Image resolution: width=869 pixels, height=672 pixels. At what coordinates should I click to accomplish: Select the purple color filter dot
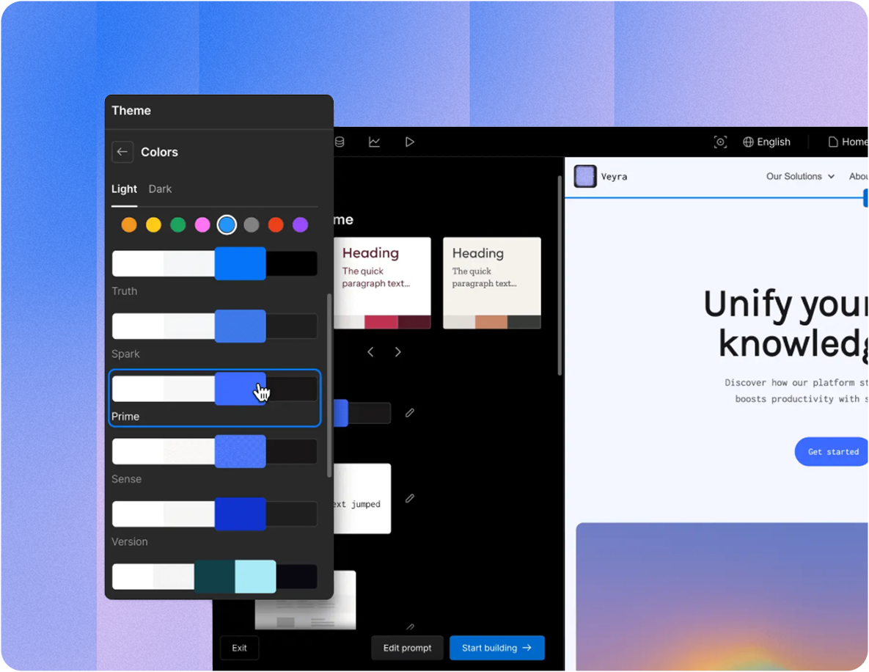tap(300, 225)
